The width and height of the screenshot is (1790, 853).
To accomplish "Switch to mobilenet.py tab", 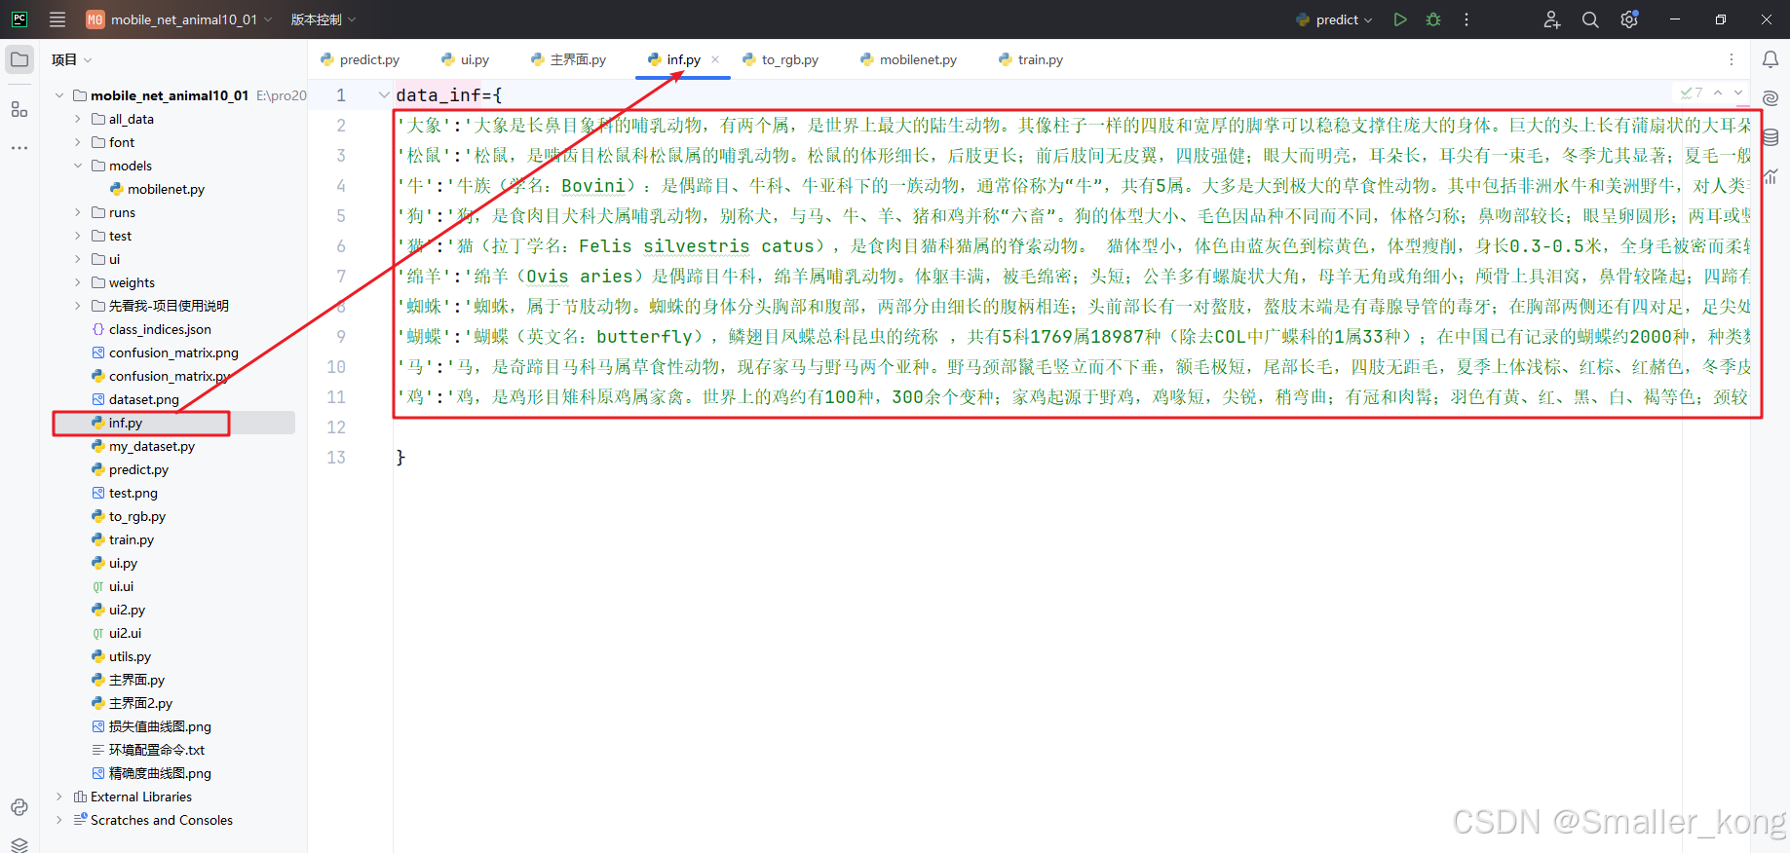I will [908, 59].
